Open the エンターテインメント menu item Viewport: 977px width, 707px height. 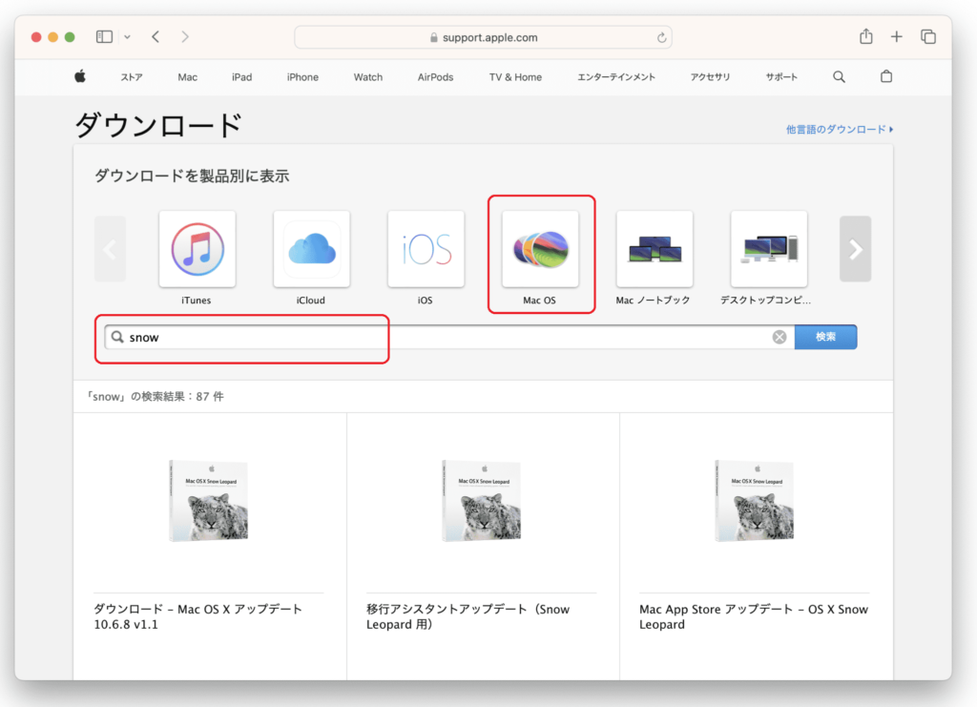(615, 77)
